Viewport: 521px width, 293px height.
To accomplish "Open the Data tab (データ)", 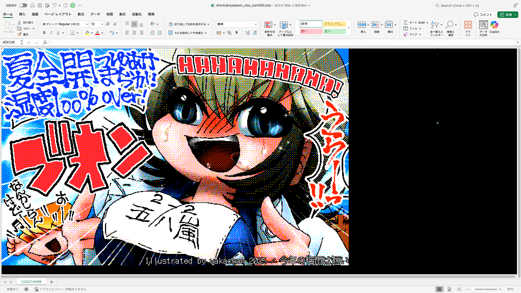I will pyautogui.click(x=95, y=14).
